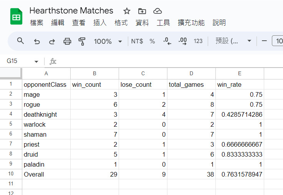Click the print icon

coord(67,41)
